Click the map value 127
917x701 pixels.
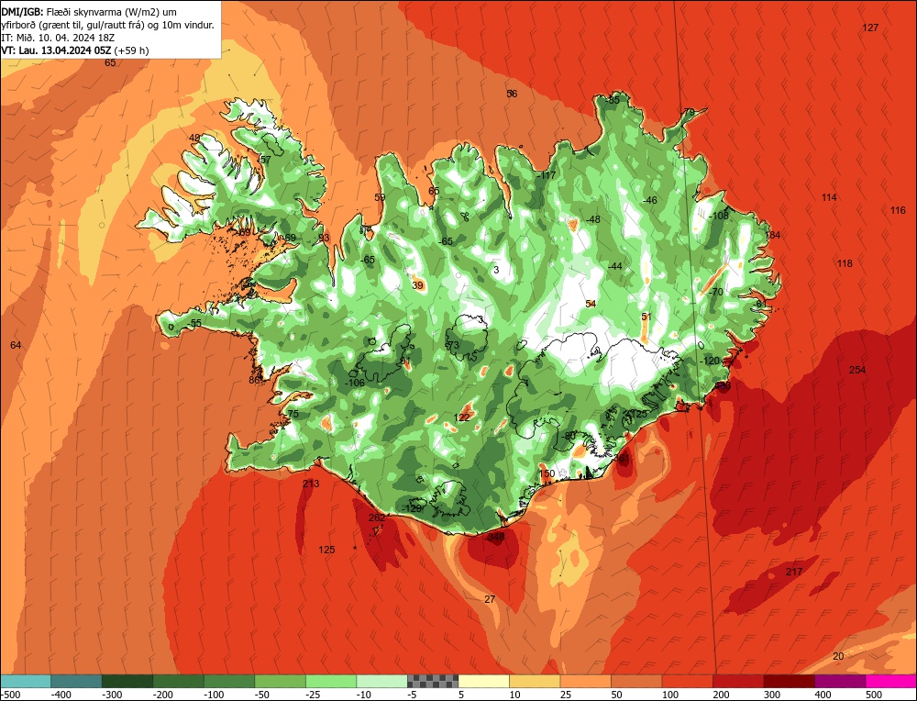tap(870, 28)
